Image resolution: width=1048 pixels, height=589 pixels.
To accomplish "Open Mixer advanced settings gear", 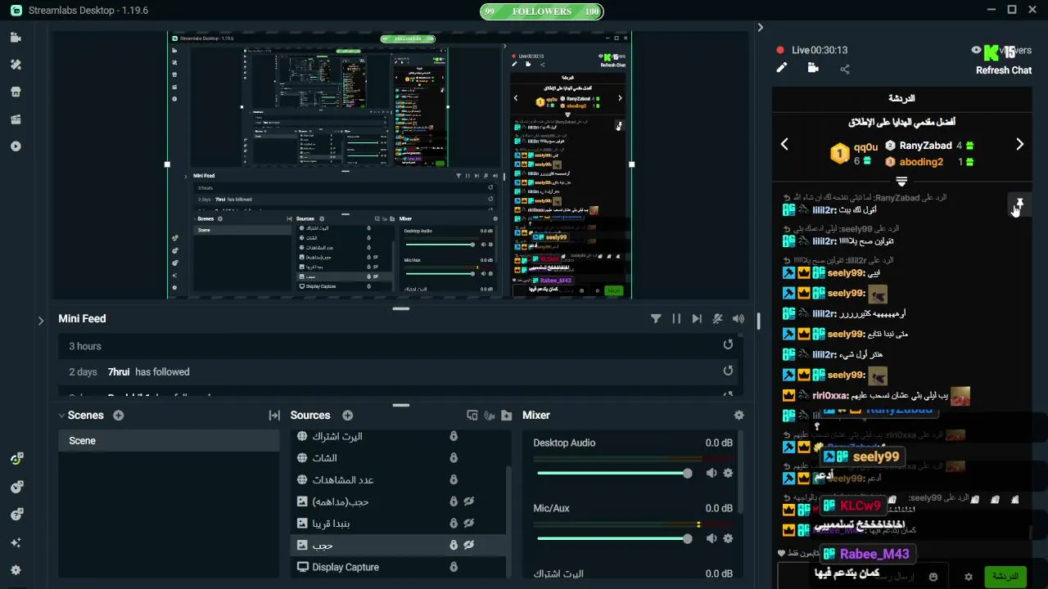I will coord(739,416).
